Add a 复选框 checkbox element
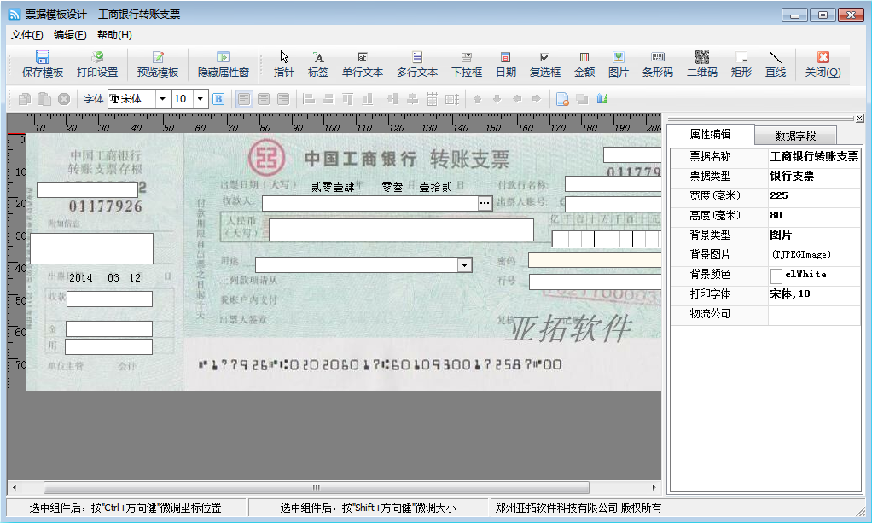Image resolution: width=872 pixels, height=523 pixels. 545,64
